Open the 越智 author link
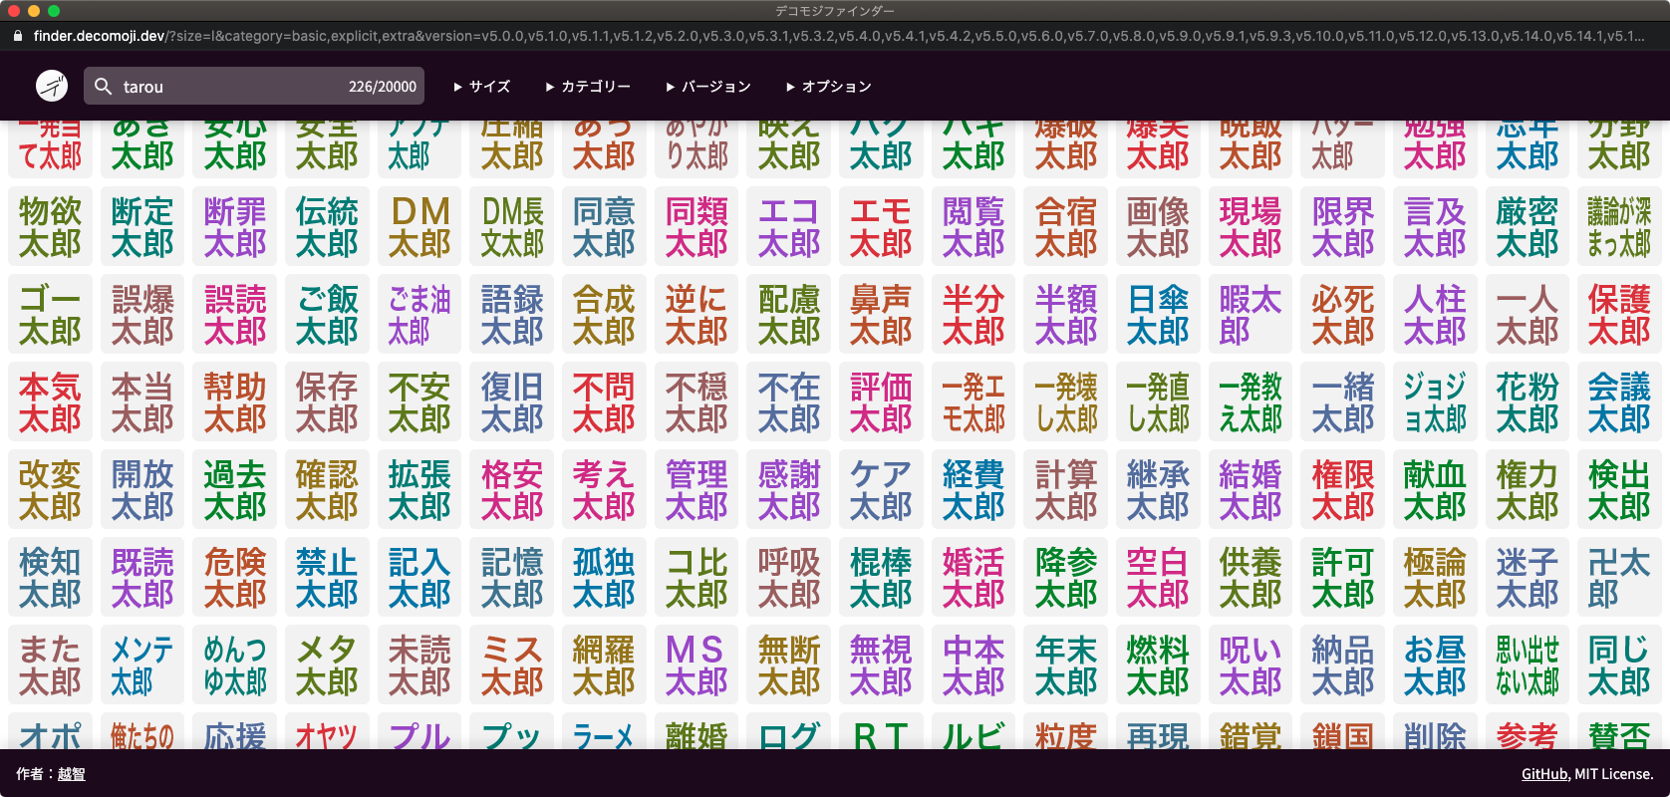Screen dimensions: 1670x797 (71, 774)
